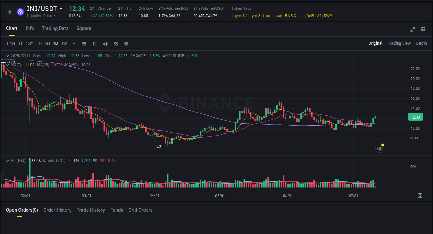The image size is (433, 234).
Task: Open the candlestick comparison tool icon
Action: click(105, 43)
